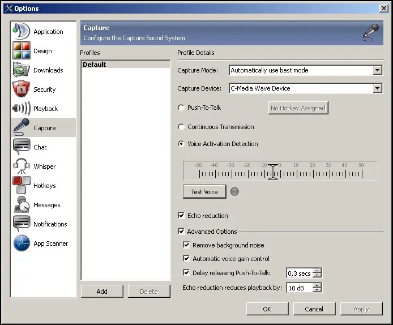The image size is (393, 325).
Task: Decrease the Push-To-Talk delay seconds
Action: pos(317,275)
